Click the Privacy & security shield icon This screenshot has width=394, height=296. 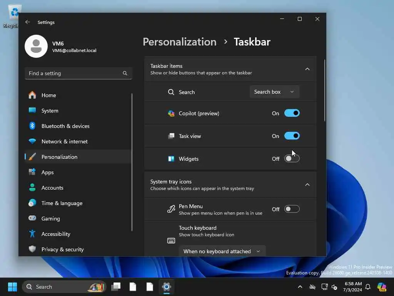pyautogui.click(x=32, y=249)
